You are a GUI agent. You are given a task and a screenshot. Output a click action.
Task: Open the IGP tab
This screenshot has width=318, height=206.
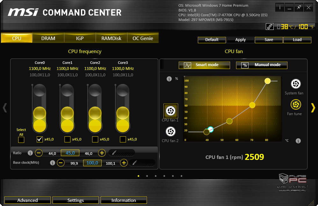pos(80,38)
